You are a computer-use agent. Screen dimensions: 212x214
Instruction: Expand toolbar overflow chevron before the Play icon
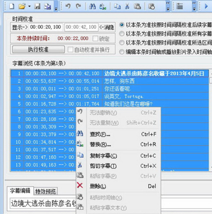(x=194, y=7)
